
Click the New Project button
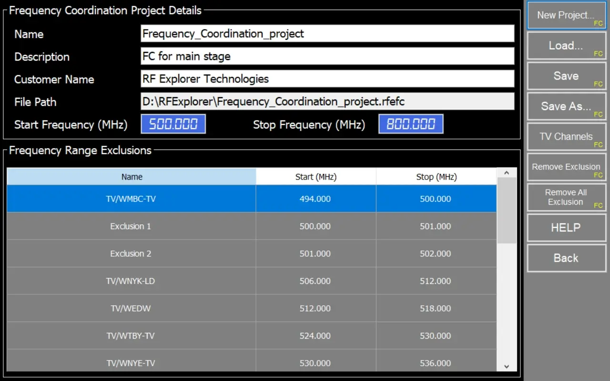point(566,16)
